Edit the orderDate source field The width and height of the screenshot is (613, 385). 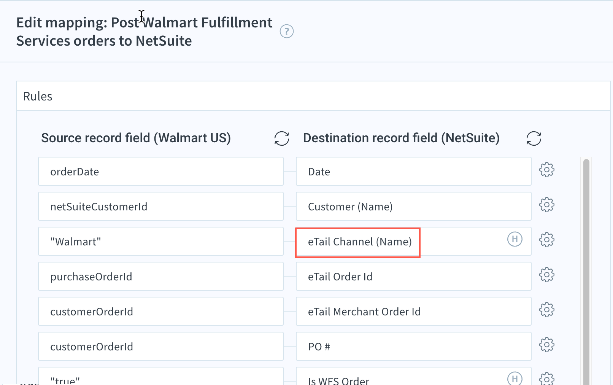tap(161, 171)
